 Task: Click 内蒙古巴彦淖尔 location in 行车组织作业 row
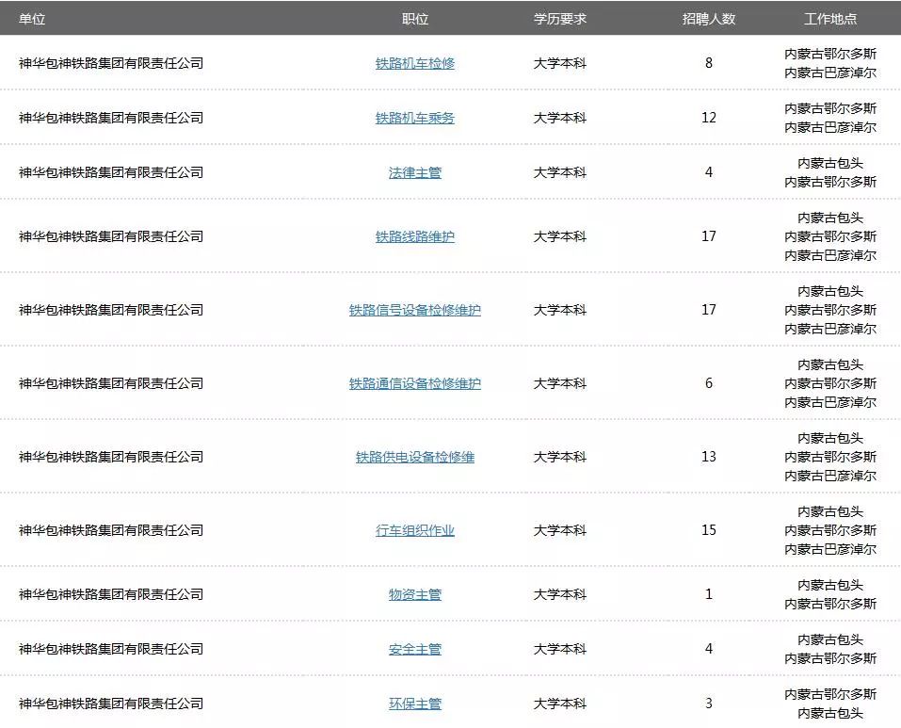pos(830,549)
